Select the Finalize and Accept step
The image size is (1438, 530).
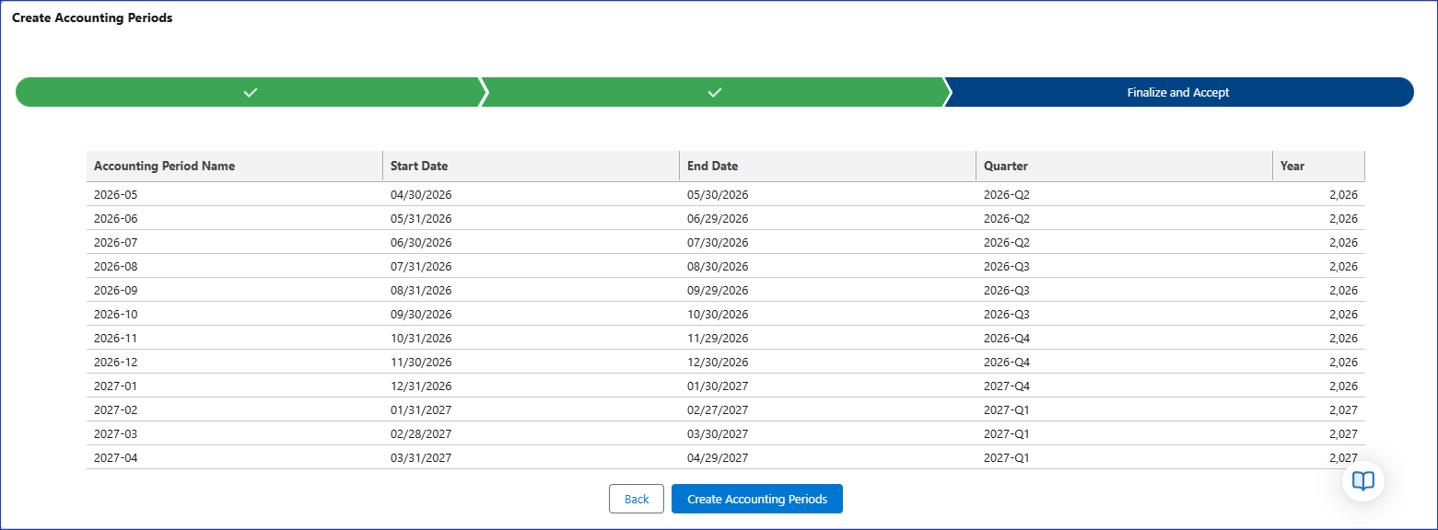(x=1177, y=93)
